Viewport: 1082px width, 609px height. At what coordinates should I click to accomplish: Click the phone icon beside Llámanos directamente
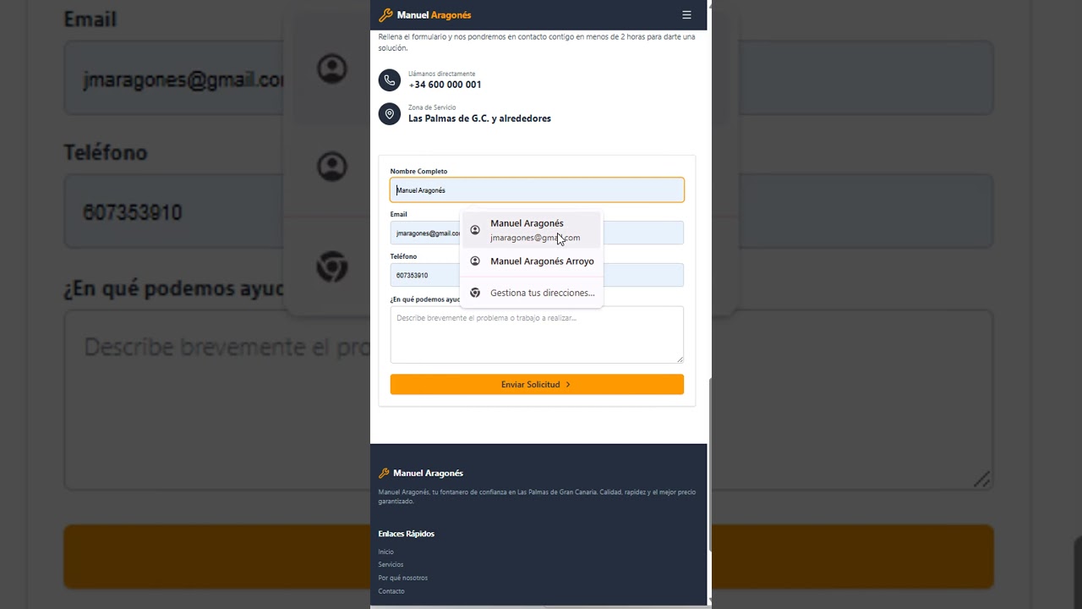(x=390, y=80)
